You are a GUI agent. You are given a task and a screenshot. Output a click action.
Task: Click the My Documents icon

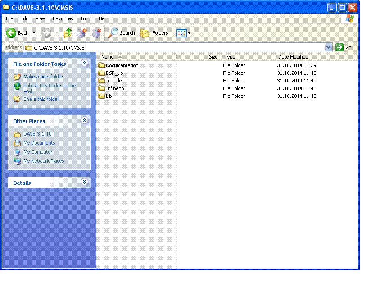click(17, 143)
